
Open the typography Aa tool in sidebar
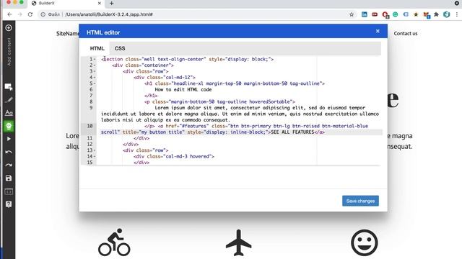pos(9,113)
